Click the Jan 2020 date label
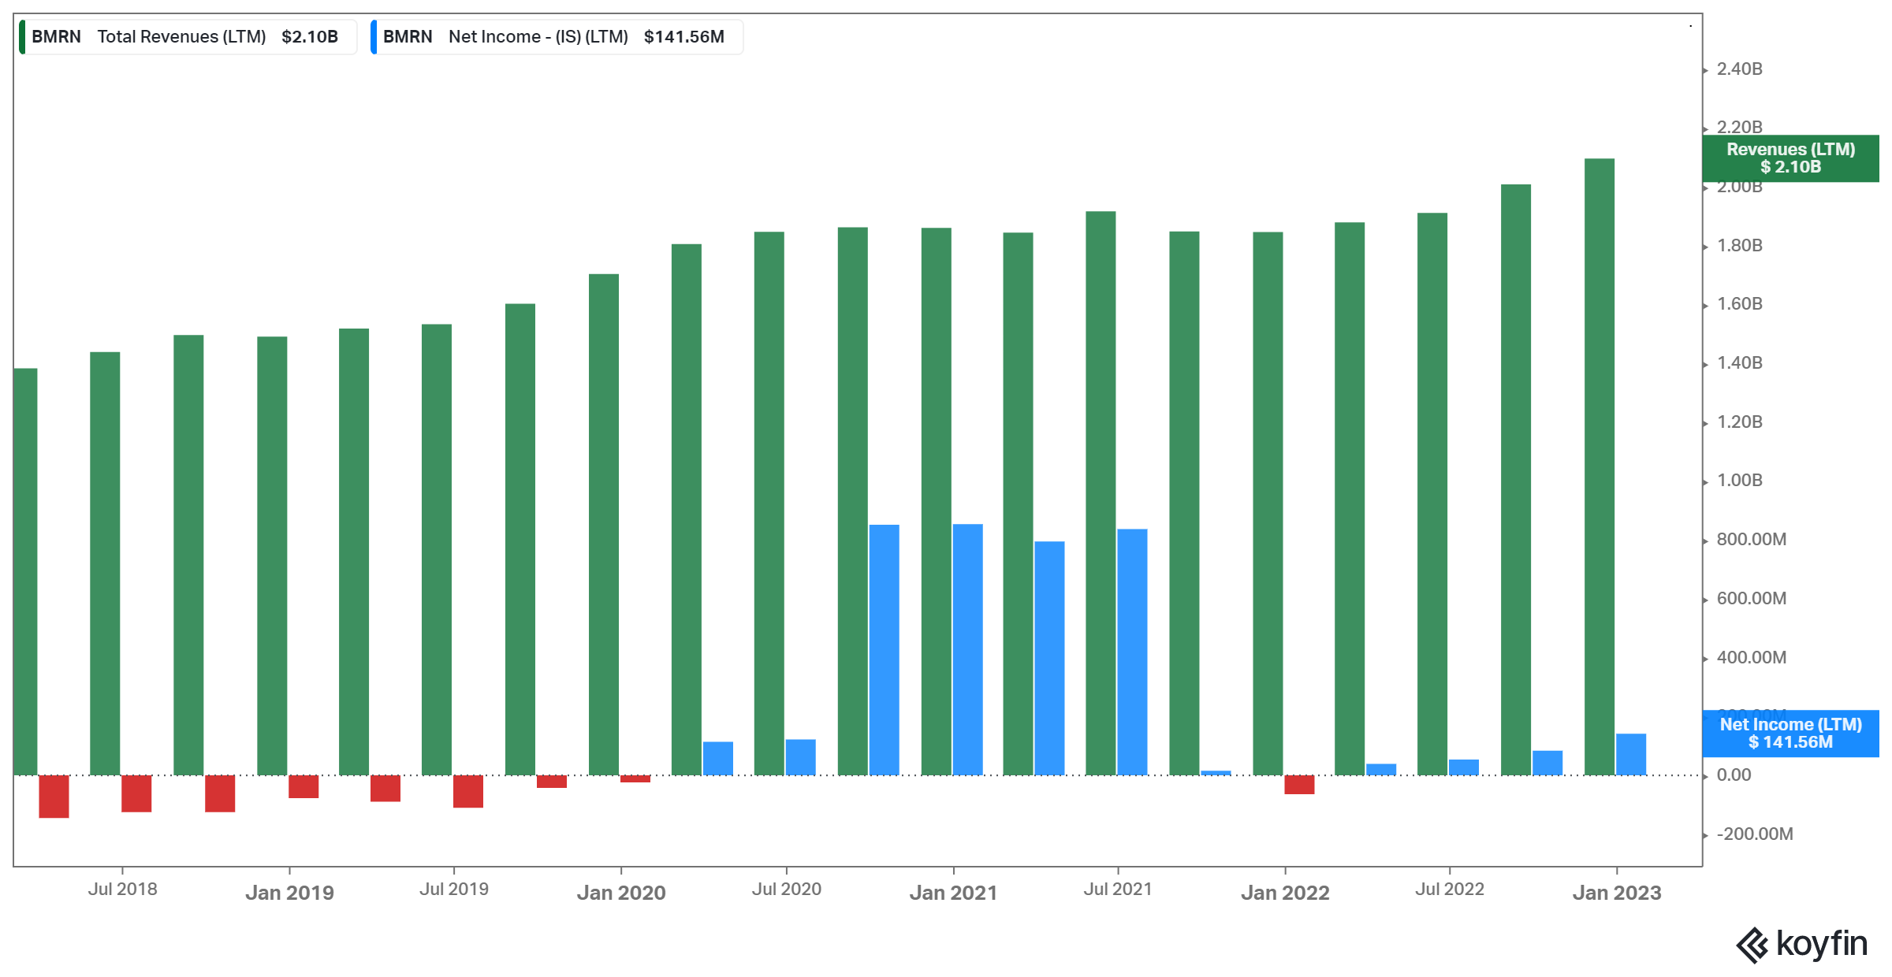Screen dimensions: 1892x977 point(620,893)
